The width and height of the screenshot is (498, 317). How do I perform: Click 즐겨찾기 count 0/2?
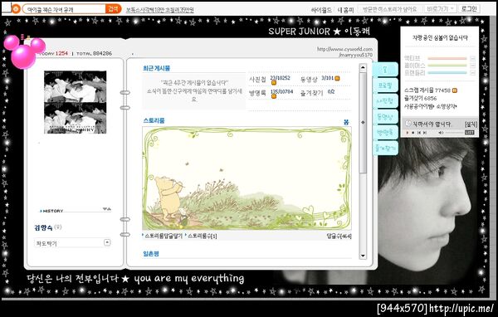click(330, 92)
